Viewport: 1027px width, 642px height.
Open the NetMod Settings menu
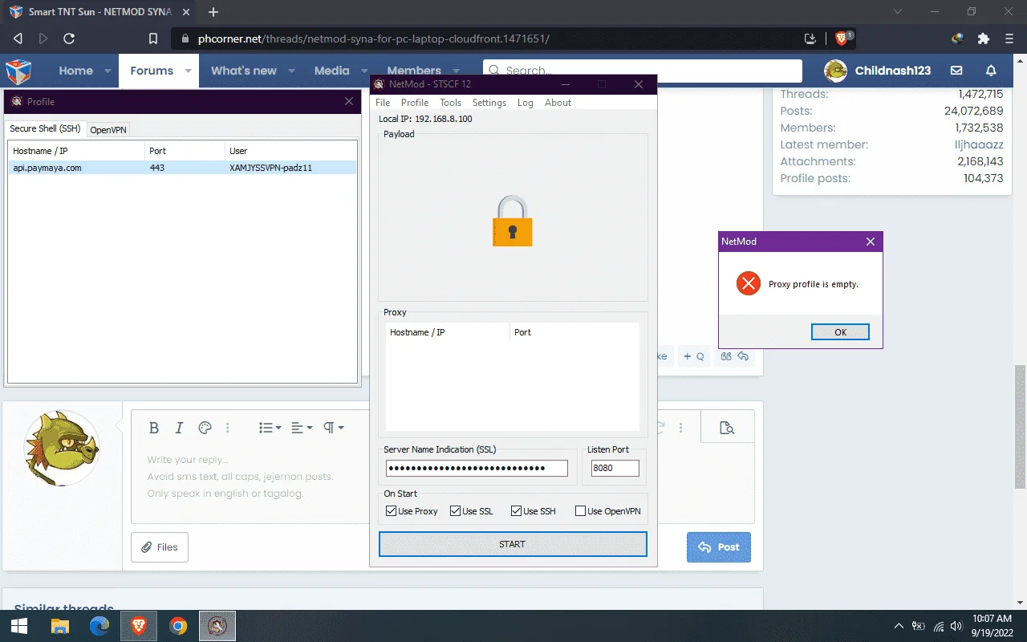489,103
